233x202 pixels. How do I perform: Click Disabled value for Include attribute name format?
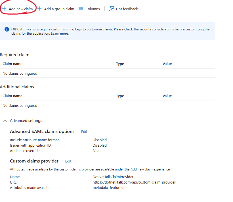click(100, 140)
